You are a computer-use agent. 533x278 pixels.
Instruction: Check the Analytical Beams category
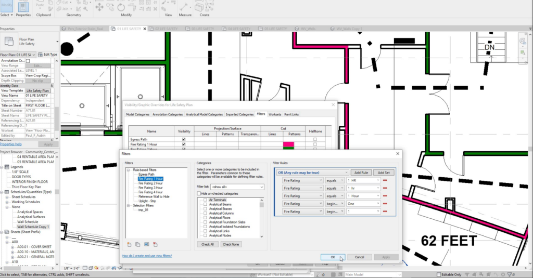(x=205, y=204)
